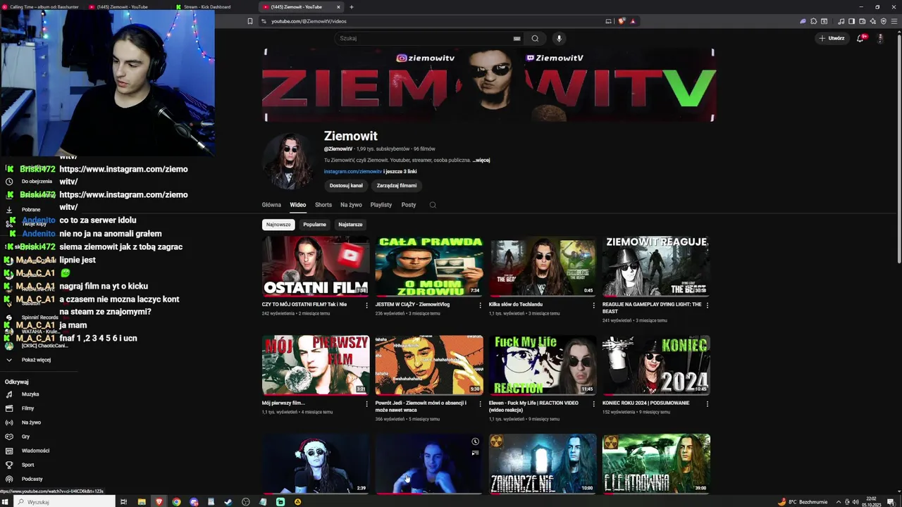This screenshot has height=507, width=902.
Task: Open the KONIEC 2024 video thumbnail
Action: (x=656, y=365)
